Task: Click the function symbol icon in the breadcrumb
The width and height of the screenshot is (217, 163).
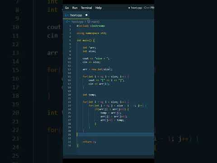Action: (x=89, y=22)
